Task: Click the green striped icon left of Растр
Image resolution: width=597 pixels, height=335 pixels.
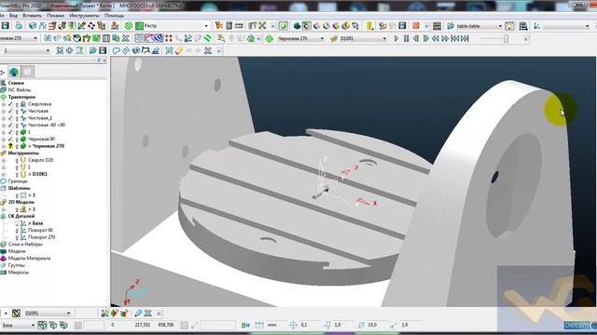Action: pos(129,26)
